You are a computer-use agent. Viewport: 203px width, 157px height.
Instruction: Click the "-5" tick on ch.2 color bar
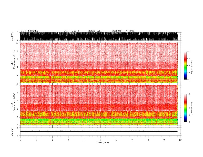click(189, 108)
